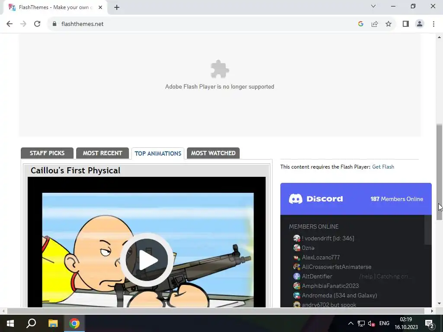Select the TOP ANIMATIONS tab

[158, 153]
